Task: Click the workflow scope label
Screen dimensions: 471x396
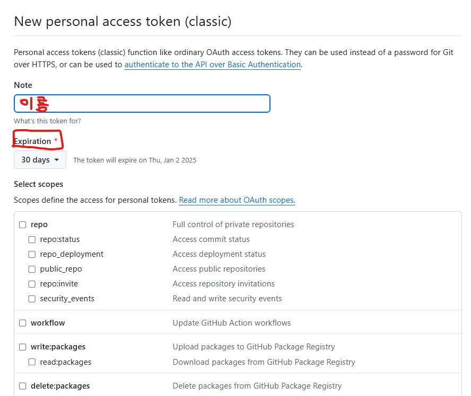Action: tap(48, 323)
